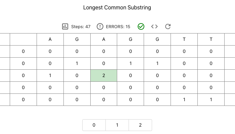This screenshot has height=134, width=235.
Task: Click the first G column header
Action: coord(77,39)
